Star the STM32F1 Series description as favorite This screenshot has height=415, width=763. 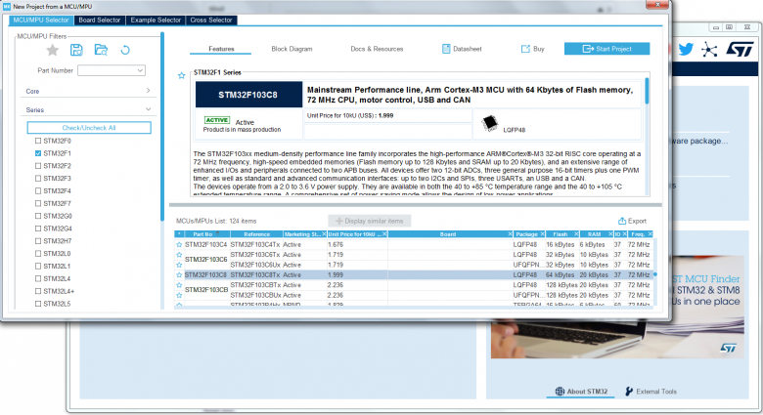(x=182, y=75)
